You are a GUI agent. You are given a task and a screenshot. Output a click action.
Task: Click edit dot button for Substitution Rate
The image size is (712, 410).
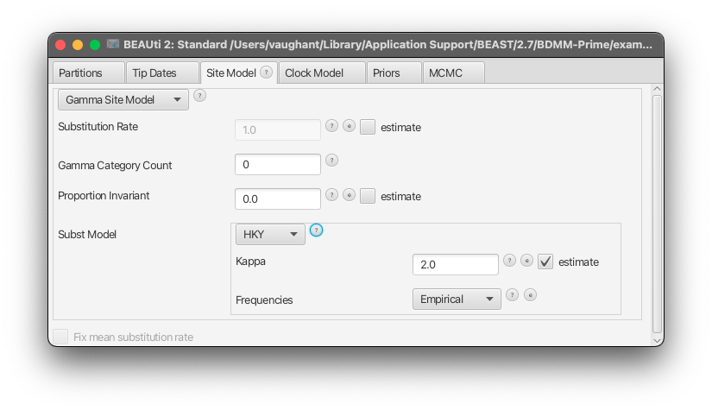(349, 126)
